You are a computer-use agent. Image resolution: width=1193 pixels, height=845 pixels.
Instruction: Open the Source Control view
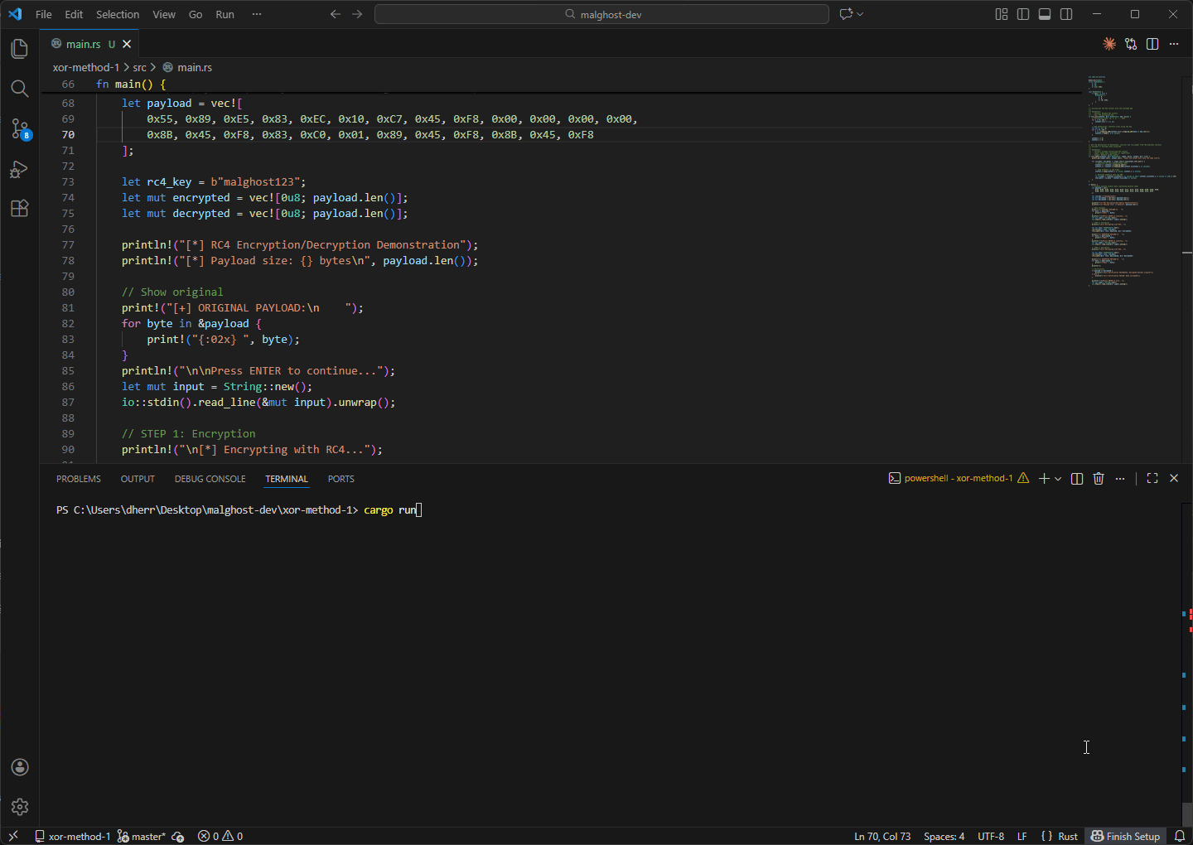pos(20,128)
